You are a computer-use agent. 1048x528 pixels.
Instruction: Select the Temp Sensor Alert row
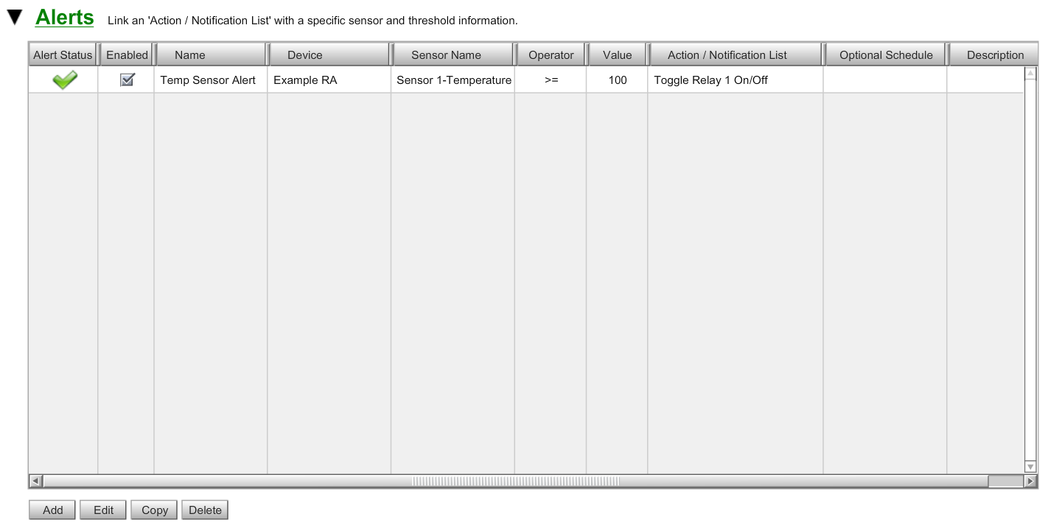209,80
